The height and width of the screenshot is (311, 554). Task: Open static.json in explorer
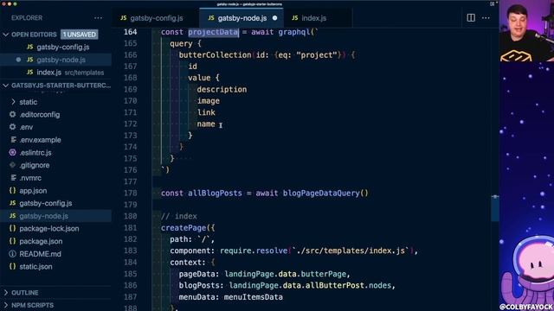[35, 267]
